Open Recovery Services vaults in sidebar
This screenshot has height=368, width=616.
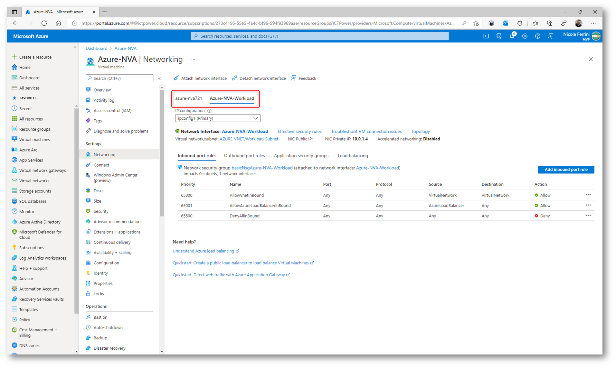(41, 299)
